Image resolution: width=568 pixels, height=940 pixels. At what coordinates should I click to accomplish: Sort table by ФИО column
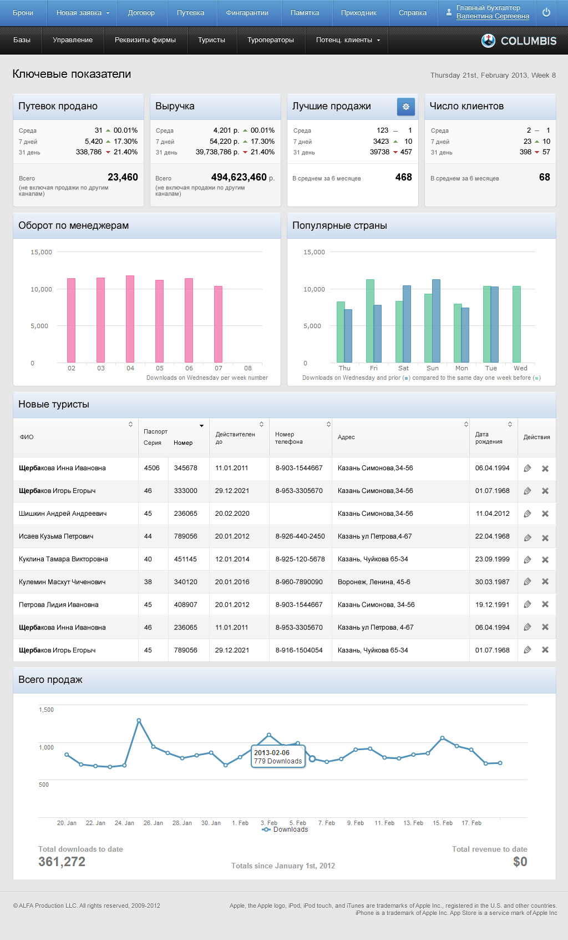point(130,424)
